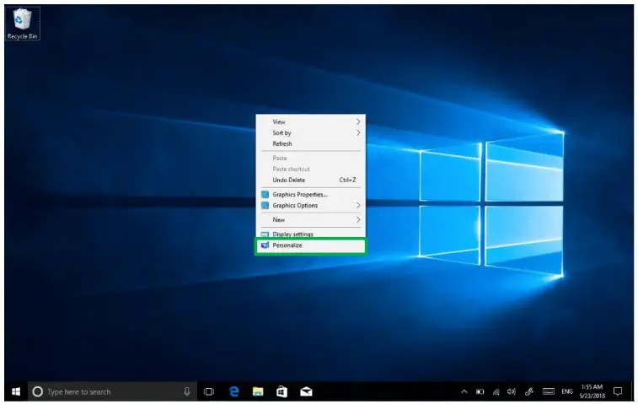Open the Sort by submenu

(310, 132)
